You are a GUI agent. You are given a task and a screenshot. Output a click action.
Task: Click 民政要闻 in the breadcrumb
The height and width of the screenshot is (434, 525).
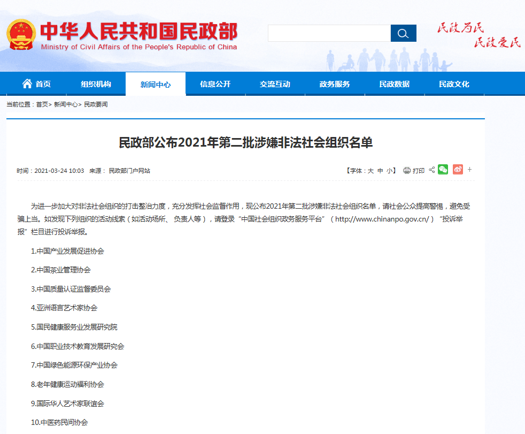tap(96, 104)
